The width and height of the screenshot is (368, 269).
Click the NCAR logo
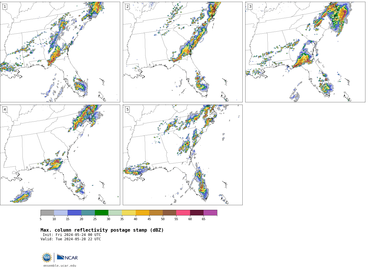tap(67, 257)
